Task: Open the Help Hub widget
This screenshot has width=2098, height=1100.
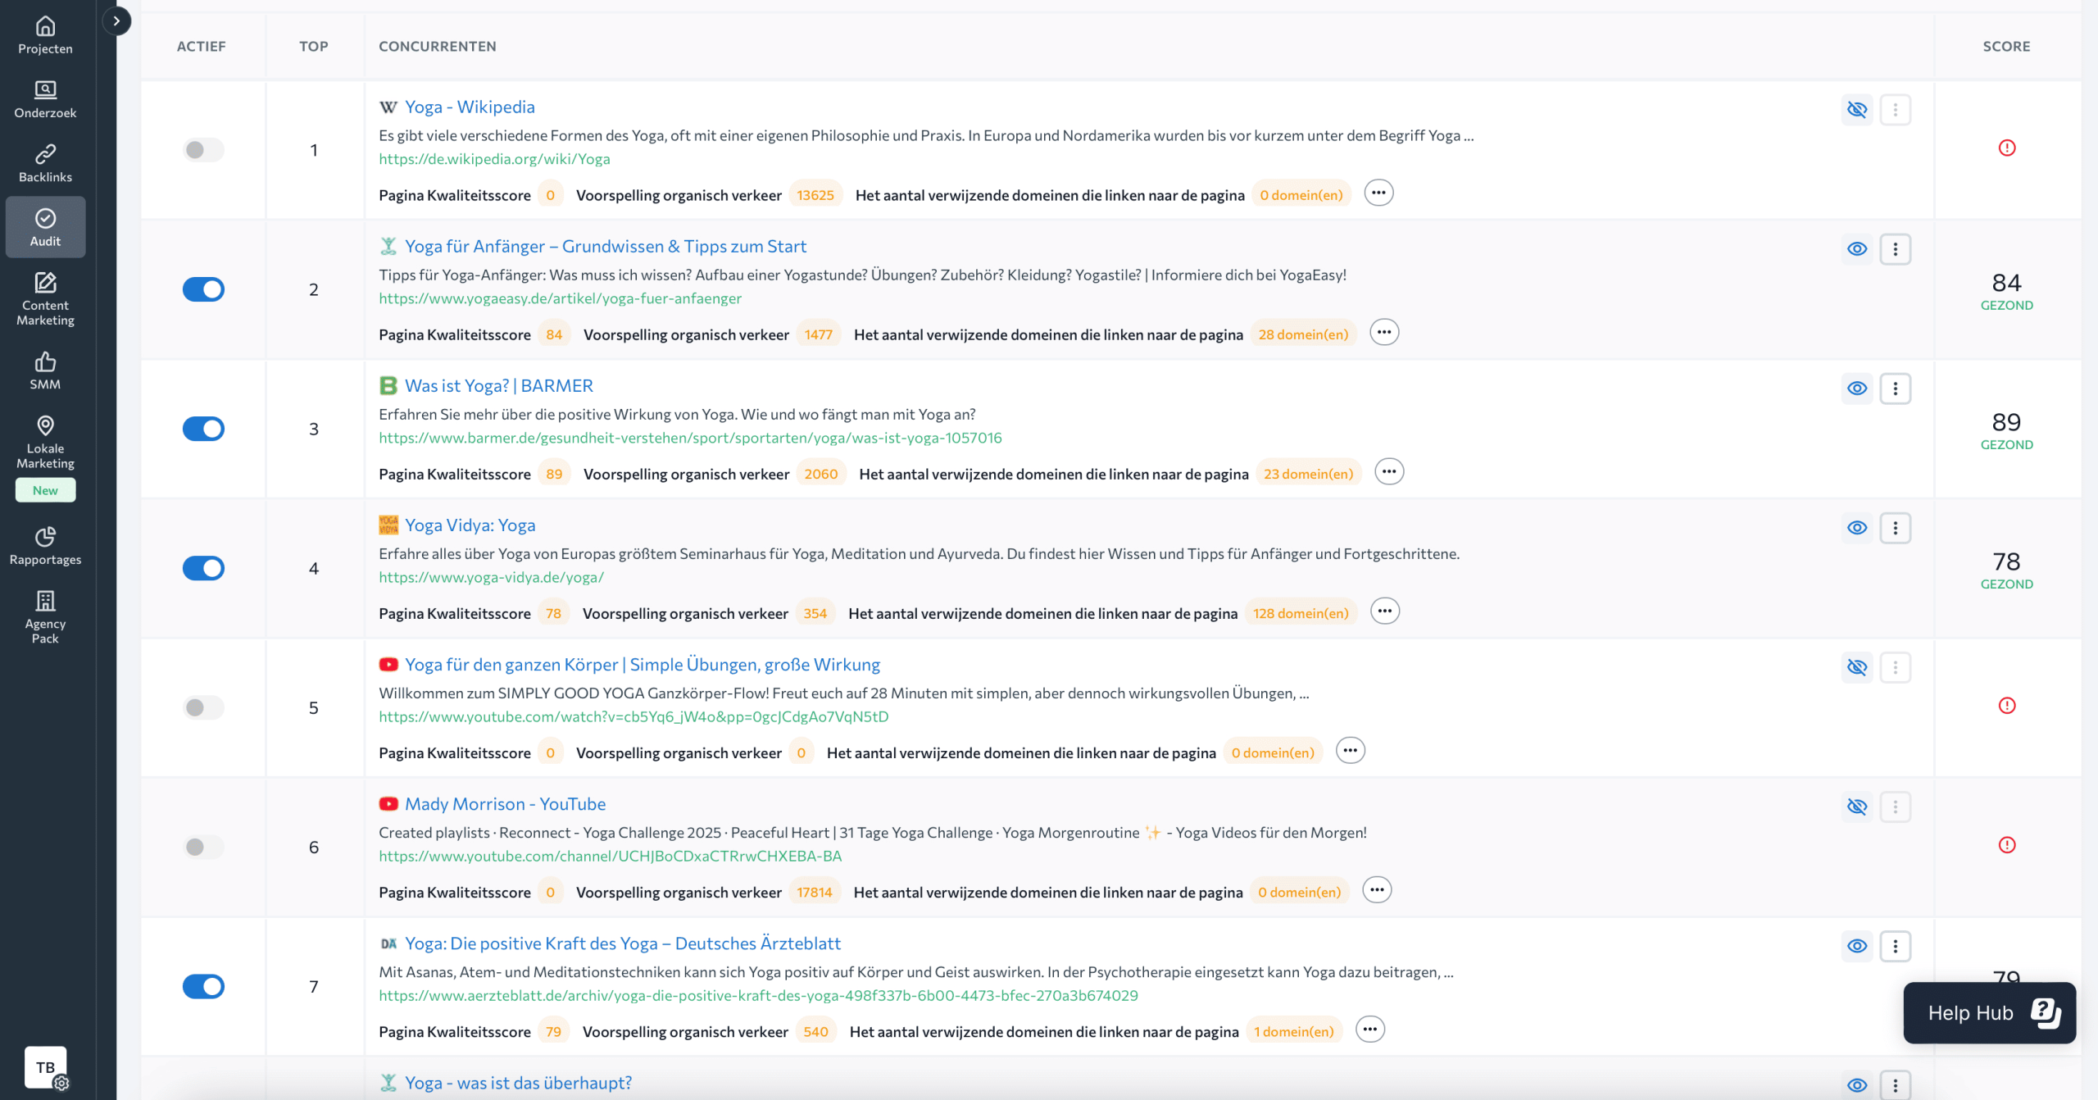Action: [1989, 1012]
